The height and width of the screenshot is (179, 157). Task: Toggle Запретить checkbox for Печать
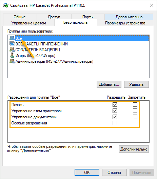point(135,104)
